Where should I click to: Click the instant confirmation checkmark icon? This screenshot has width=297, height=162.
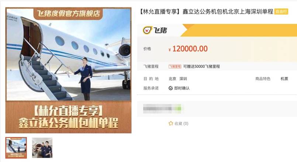171,88
